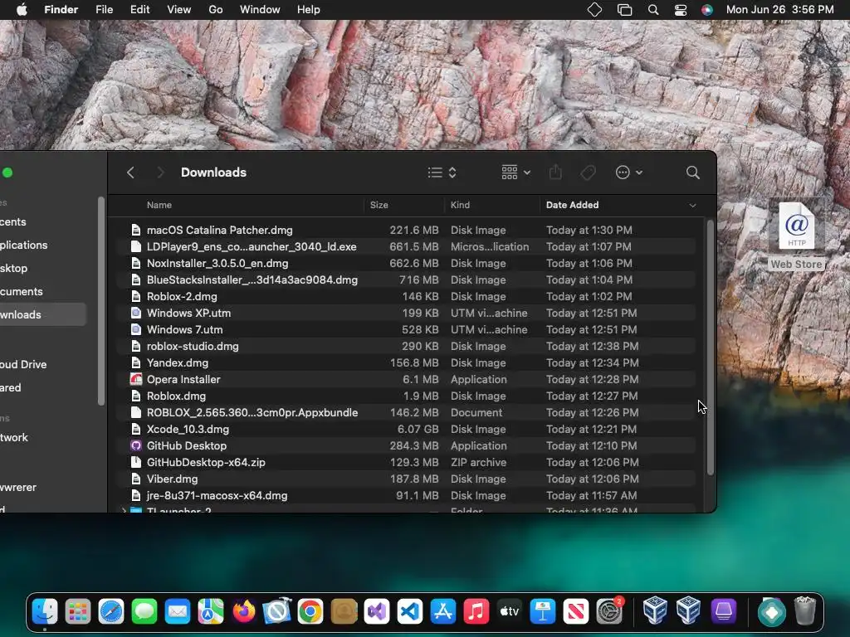Open the Go menu

[216, 10]
